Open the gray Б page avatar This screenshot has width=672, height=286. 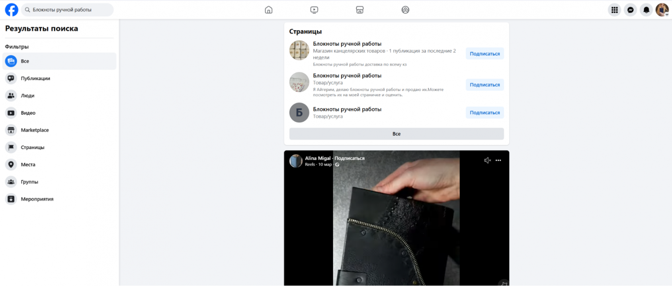pos(299,113)
